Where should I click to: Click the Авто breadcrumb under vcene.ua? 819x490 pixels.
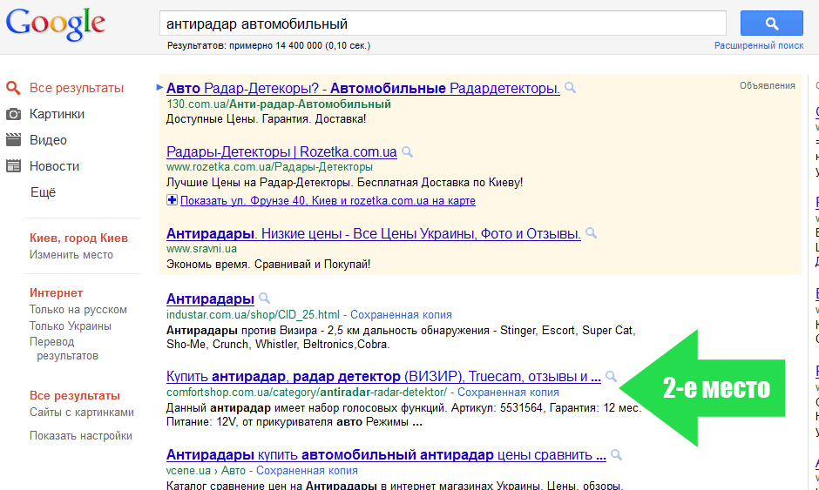(233, 470)
